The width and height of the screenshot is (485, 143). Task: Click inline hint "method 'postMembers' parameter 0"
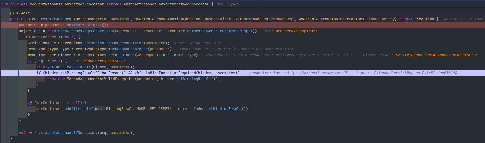pyautogui.click(x=311, y=73)
